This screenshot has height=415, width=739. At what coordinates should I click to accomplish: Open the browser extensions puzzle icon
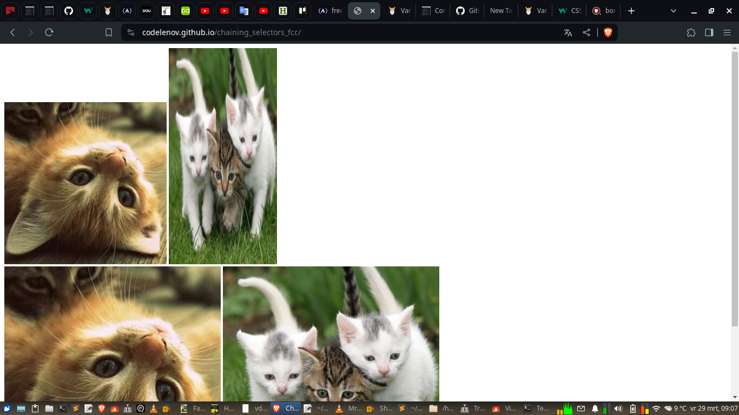coord(691,32)
